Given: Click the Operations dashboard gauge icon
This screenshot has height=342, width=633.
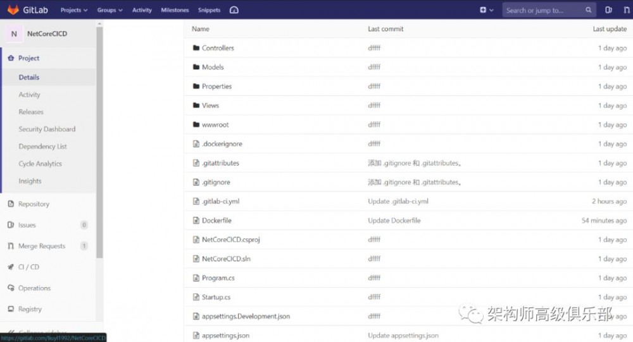Looking at the screenshot, I should (x=234, y=10).
